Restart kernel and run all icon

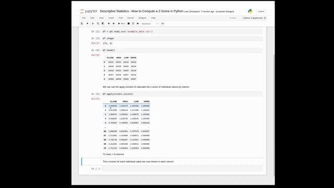click(x=138, y=23)
